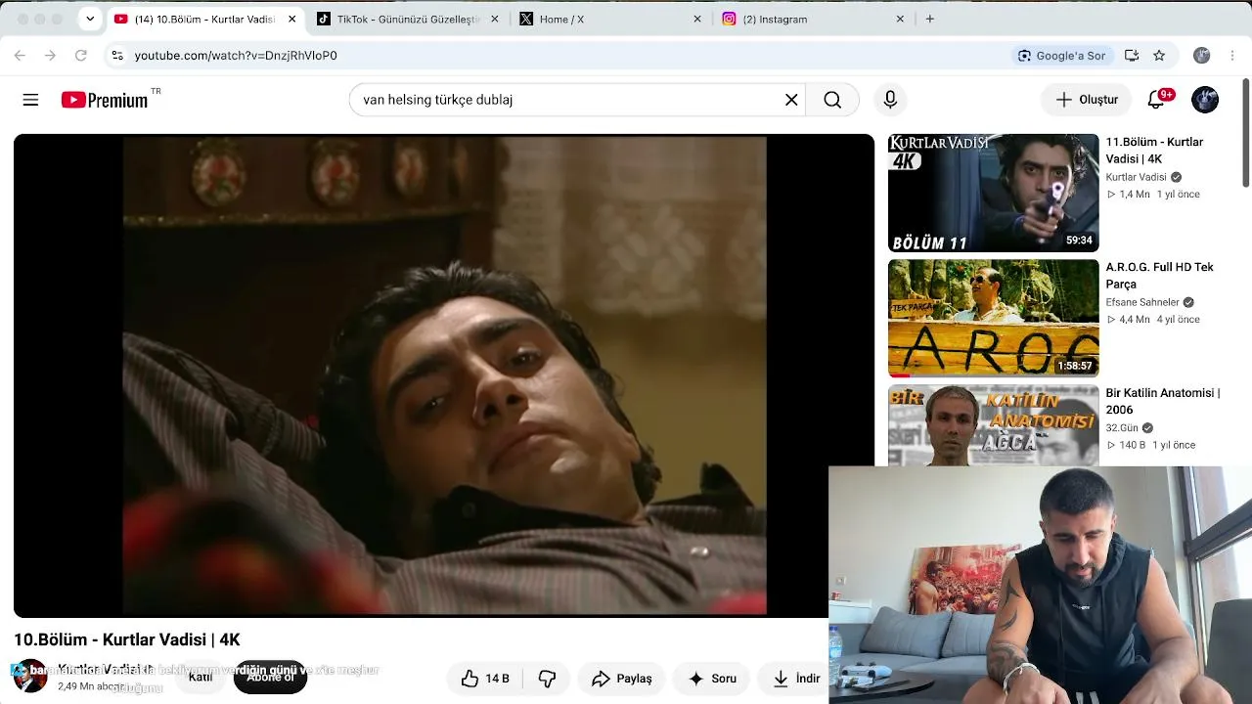
Task: Click the title '11.Bölüm - Kurtlar Vadisi | 4K'
Action: click(1154, 151)
